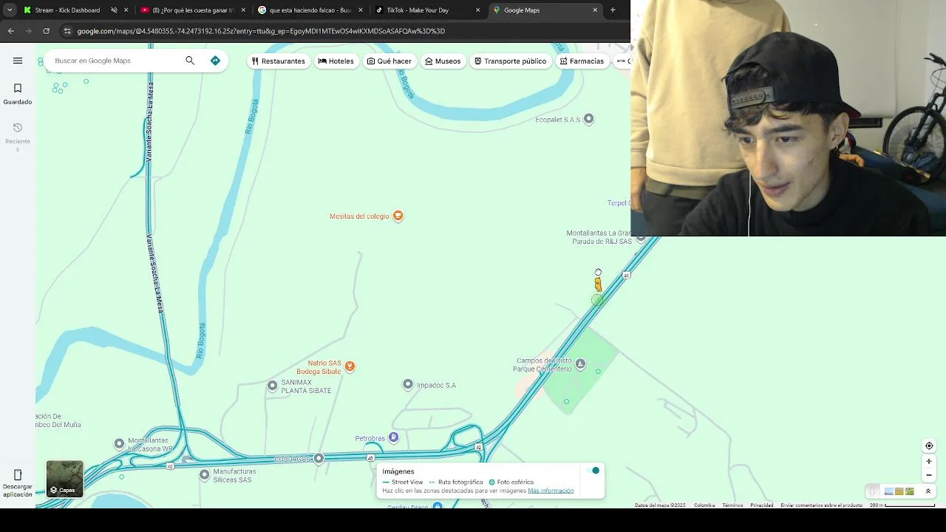The height and width of the screenshot is (532, 946).
Task: Show Transporte público on map
Action: pos(510,61)
